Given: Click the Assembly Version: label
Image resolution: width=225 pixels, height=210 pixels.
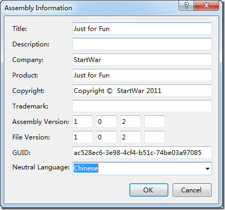Looking at the screenshot, I should pyautogui.click(x=41, y=122).
